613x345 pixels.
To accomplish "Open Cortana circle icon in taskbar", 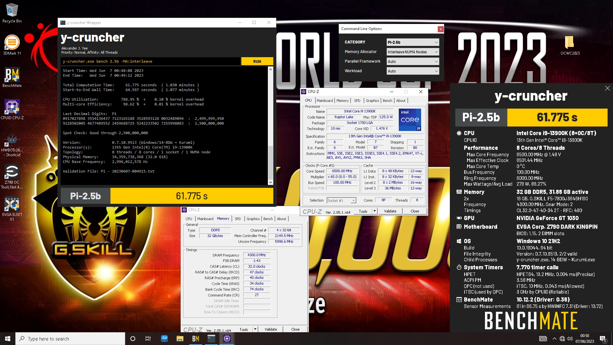I will [133, 339].
